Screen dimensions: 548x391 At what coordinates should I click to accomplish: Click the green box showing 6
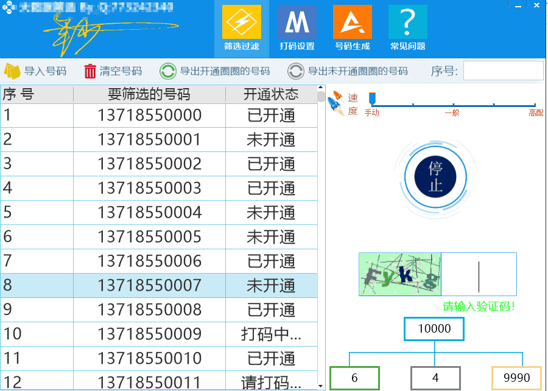354,378
